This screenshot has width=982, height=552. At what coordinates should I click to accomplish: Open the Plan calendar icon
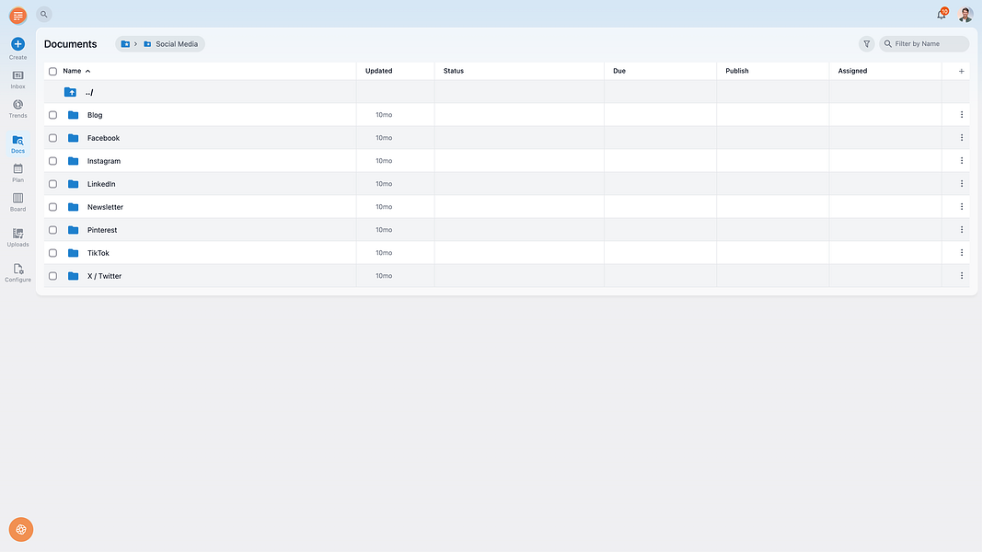[x=17, y=169]
